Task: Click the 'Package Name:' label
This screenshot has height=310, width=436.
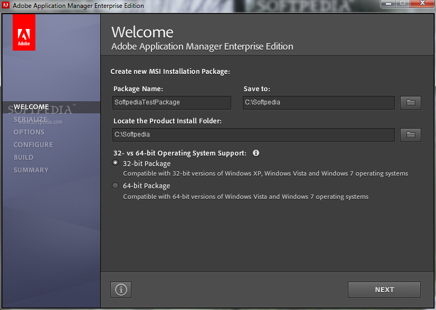Action: 138,89
